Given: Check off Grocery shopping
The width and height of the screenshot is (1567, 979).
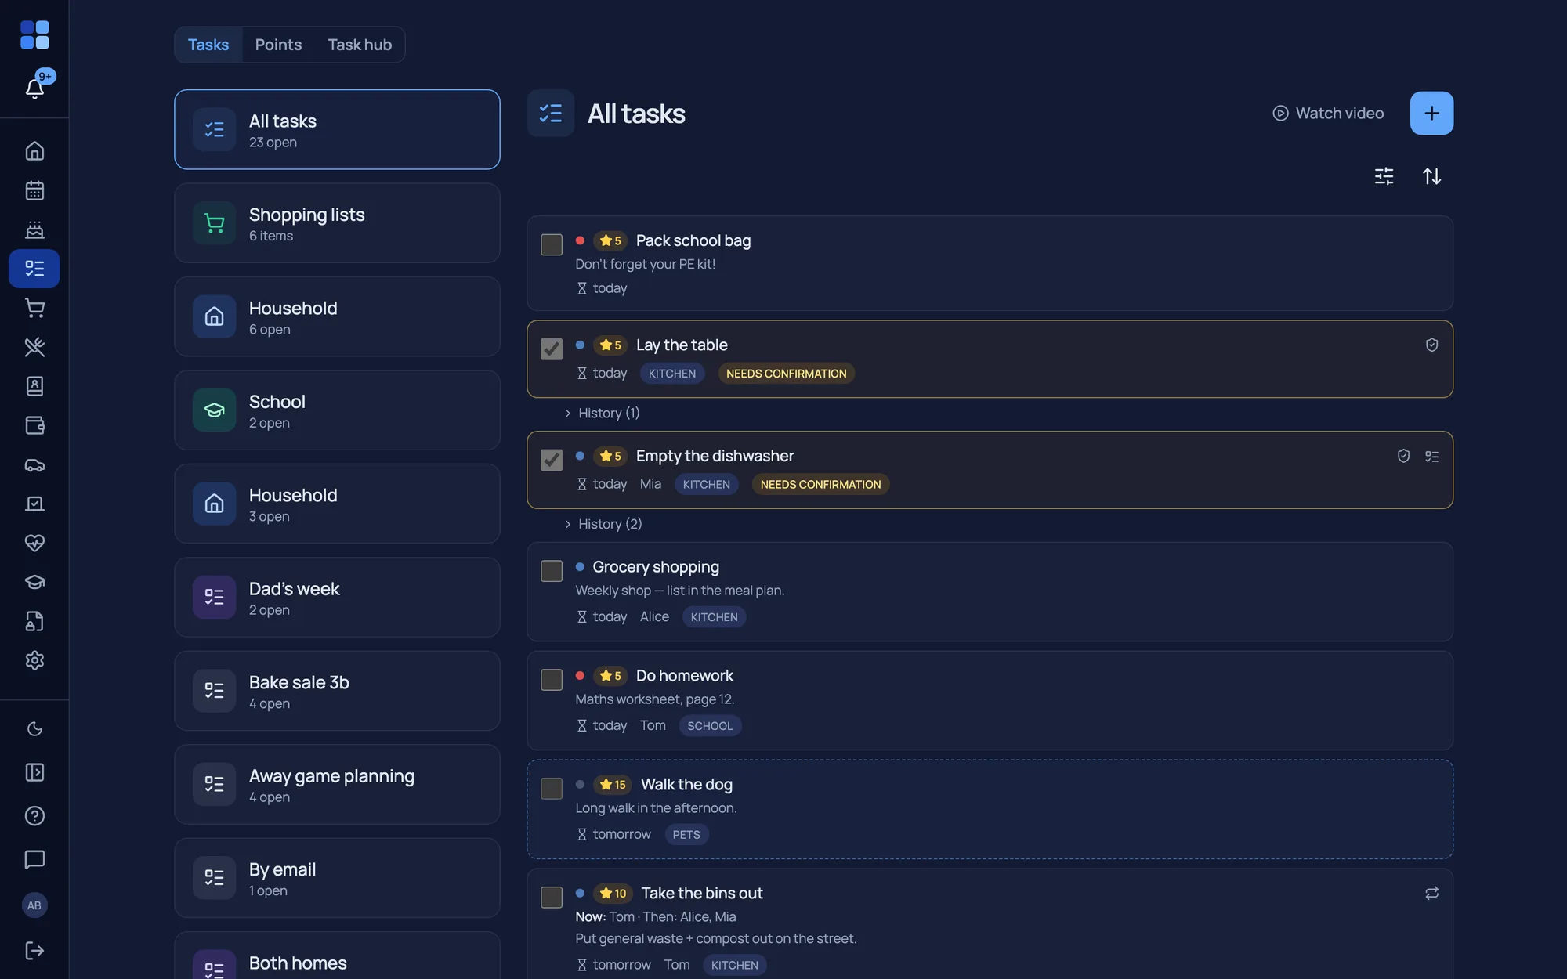Looking at the screenshot, I should click(552, 571).
